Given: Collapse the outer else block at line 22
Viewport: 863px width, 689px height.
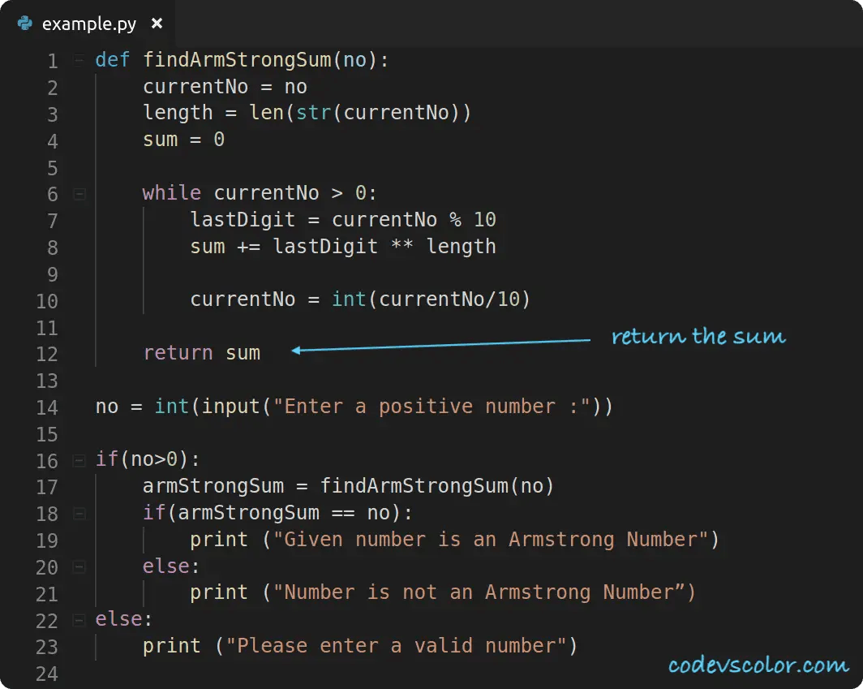Looking at the screenshot, I should [x=79, y=620].
